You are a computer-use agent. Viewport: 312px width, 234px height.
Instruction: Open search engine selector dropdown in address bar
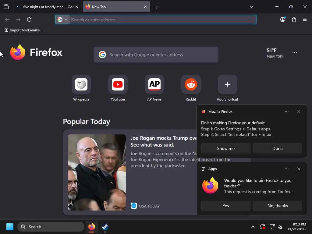click(x=63, y=20)
